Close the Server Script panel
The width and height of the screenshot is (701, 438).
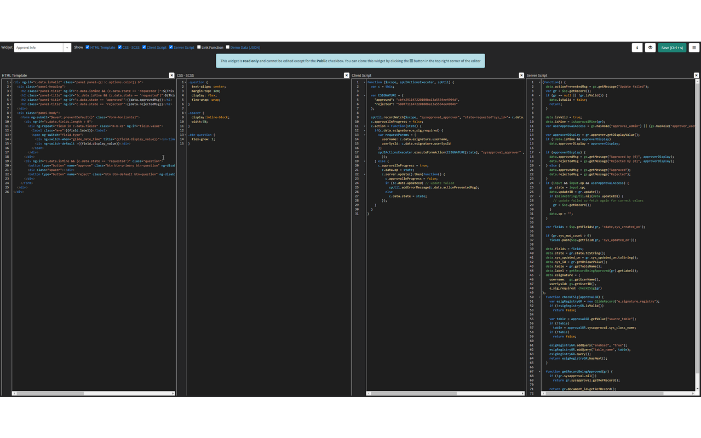coord(696,75)
